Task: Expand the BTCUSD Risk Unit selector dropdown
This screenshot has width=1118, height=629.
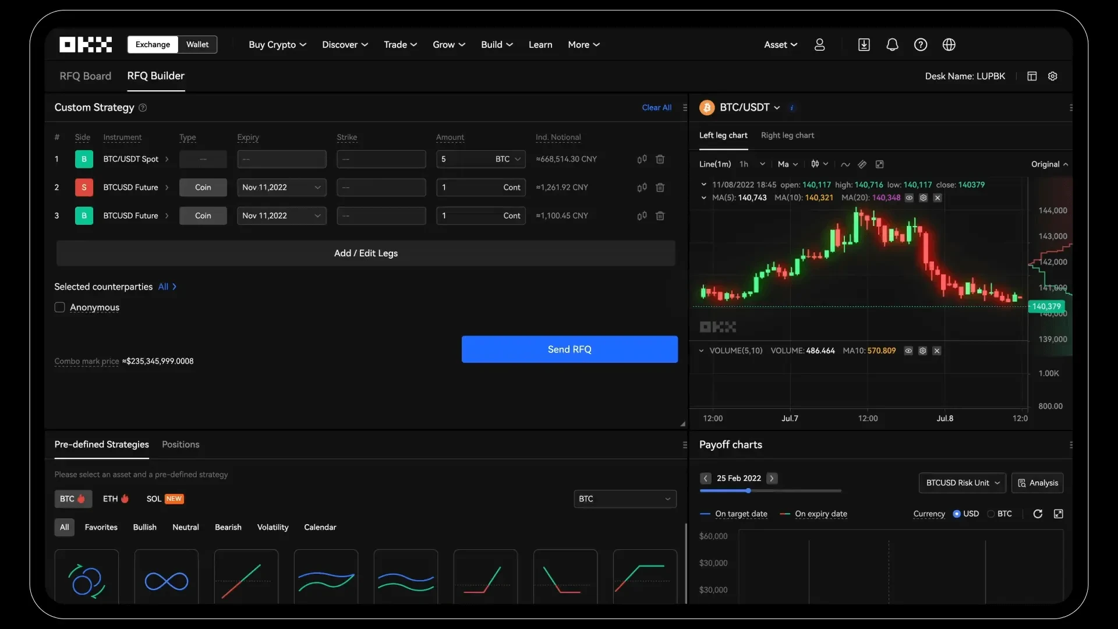Action: point(961,482)
